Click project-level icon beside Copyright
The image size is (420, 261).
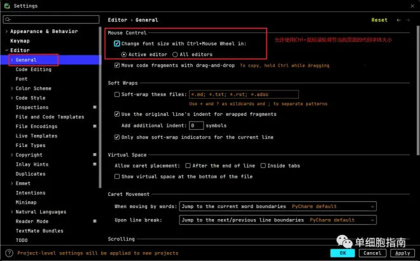(94, 155)
